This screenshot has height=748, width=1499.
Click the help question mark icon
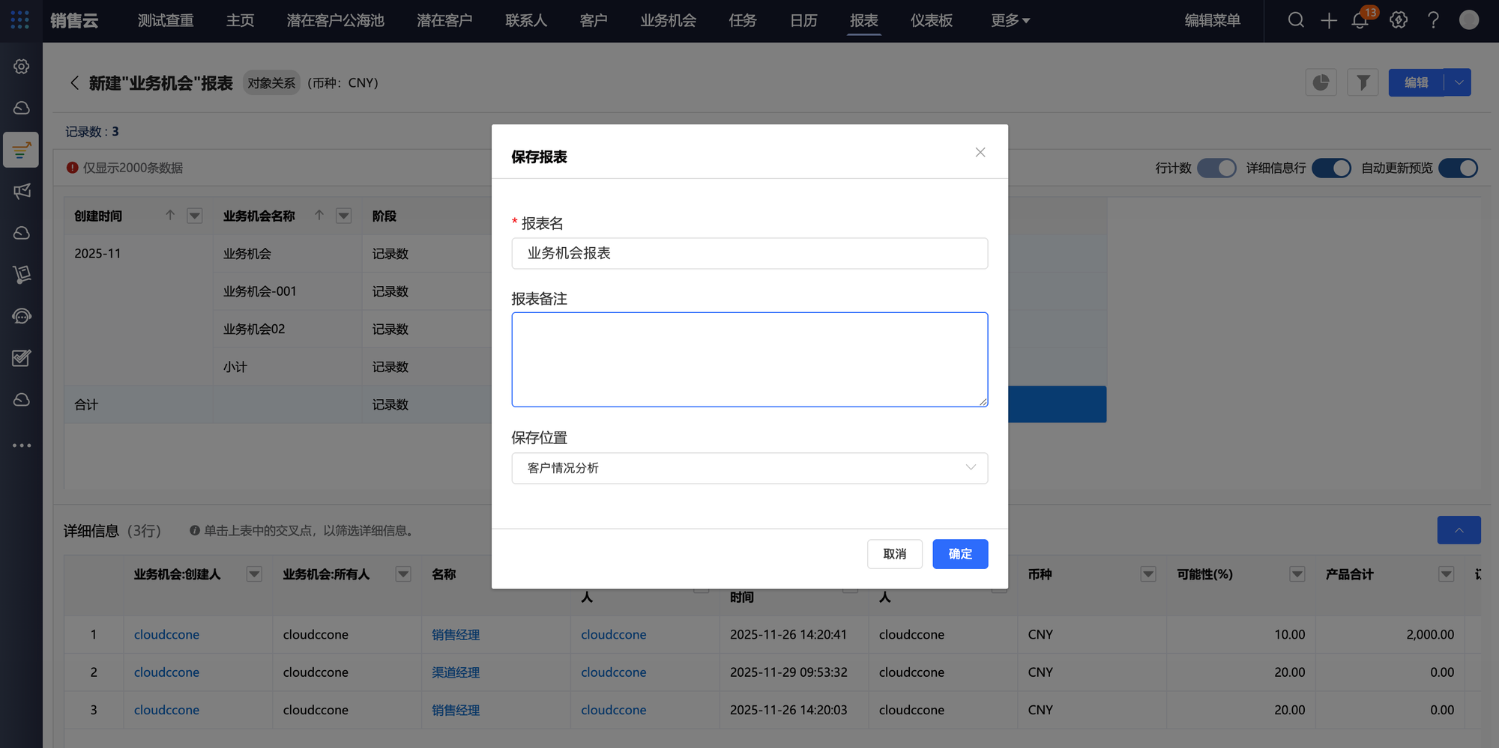coord(1433,20)
